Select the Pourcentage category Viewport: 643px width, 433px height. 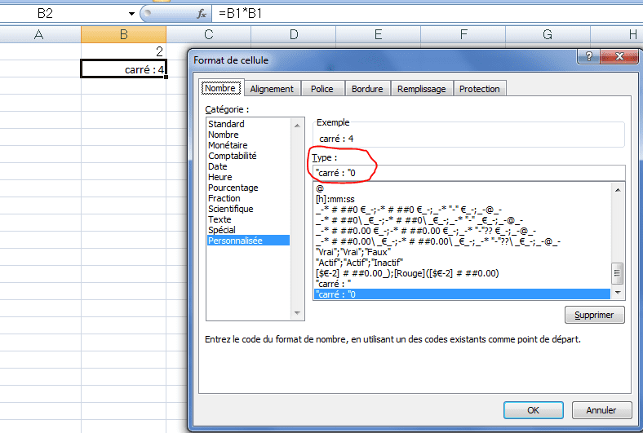click(x=233, y=188)
